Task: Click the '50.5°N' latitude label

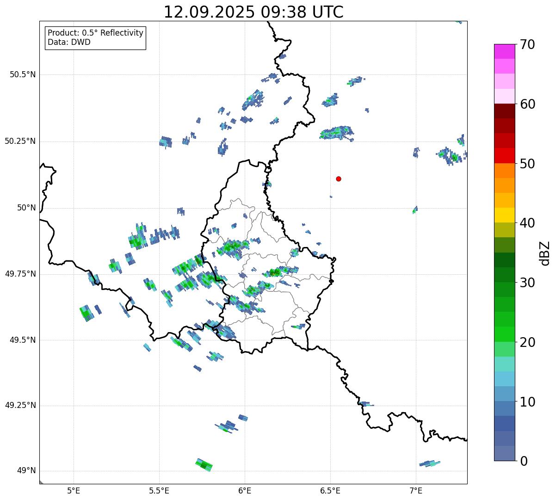Action: [x=23, y=74]
